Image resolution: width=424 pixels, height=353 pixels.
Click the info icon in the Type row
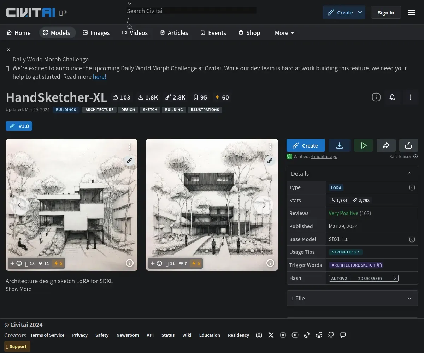tap(412, 187)
